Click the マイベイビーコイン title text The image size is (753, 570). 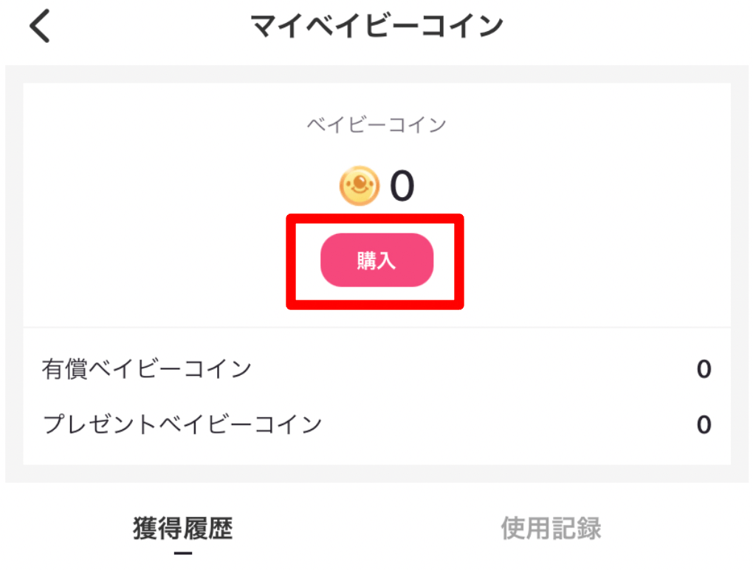coord(377,24)
